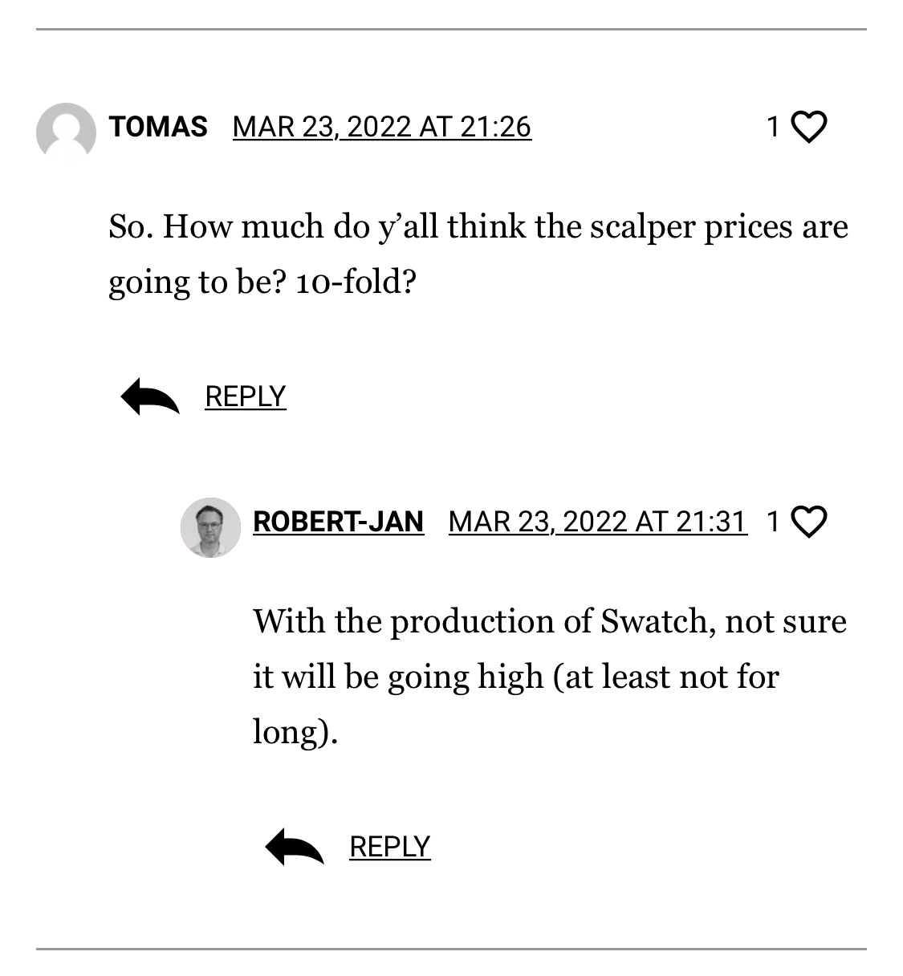Like Tomas's comment with the heart icon
The image size is (903, 976).
[809, 127]
